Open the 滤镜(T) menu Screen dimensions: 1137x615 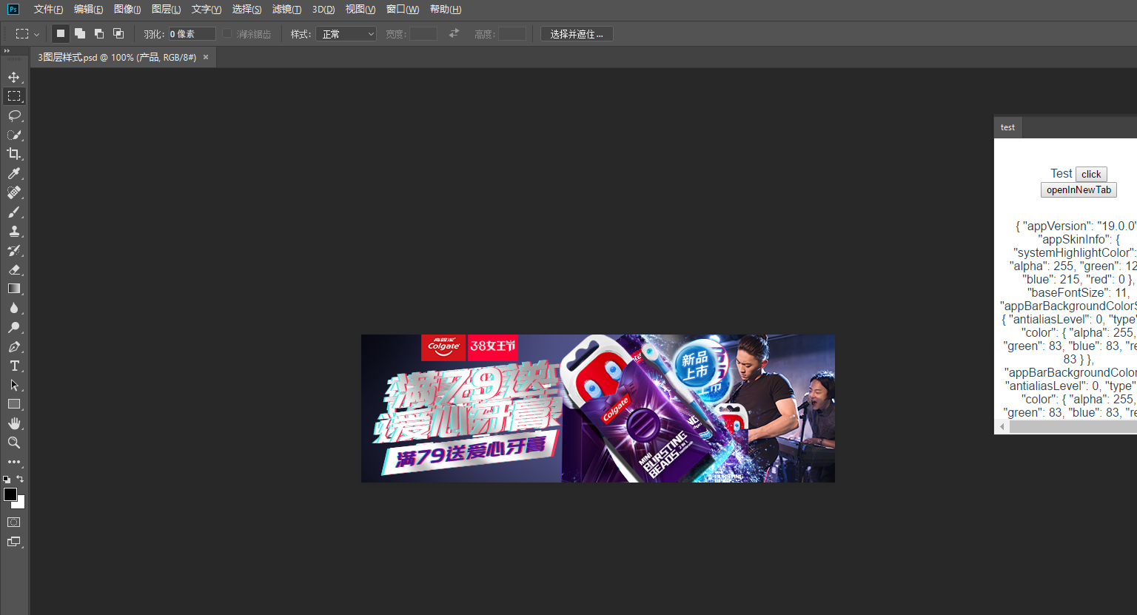tap(286, 10)
